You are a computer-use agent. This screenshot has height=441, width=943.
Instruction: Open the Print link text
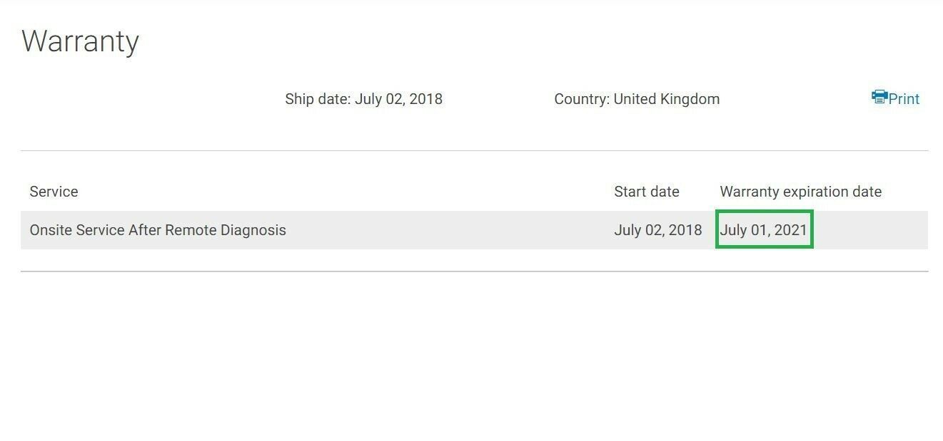click(904, 99)
